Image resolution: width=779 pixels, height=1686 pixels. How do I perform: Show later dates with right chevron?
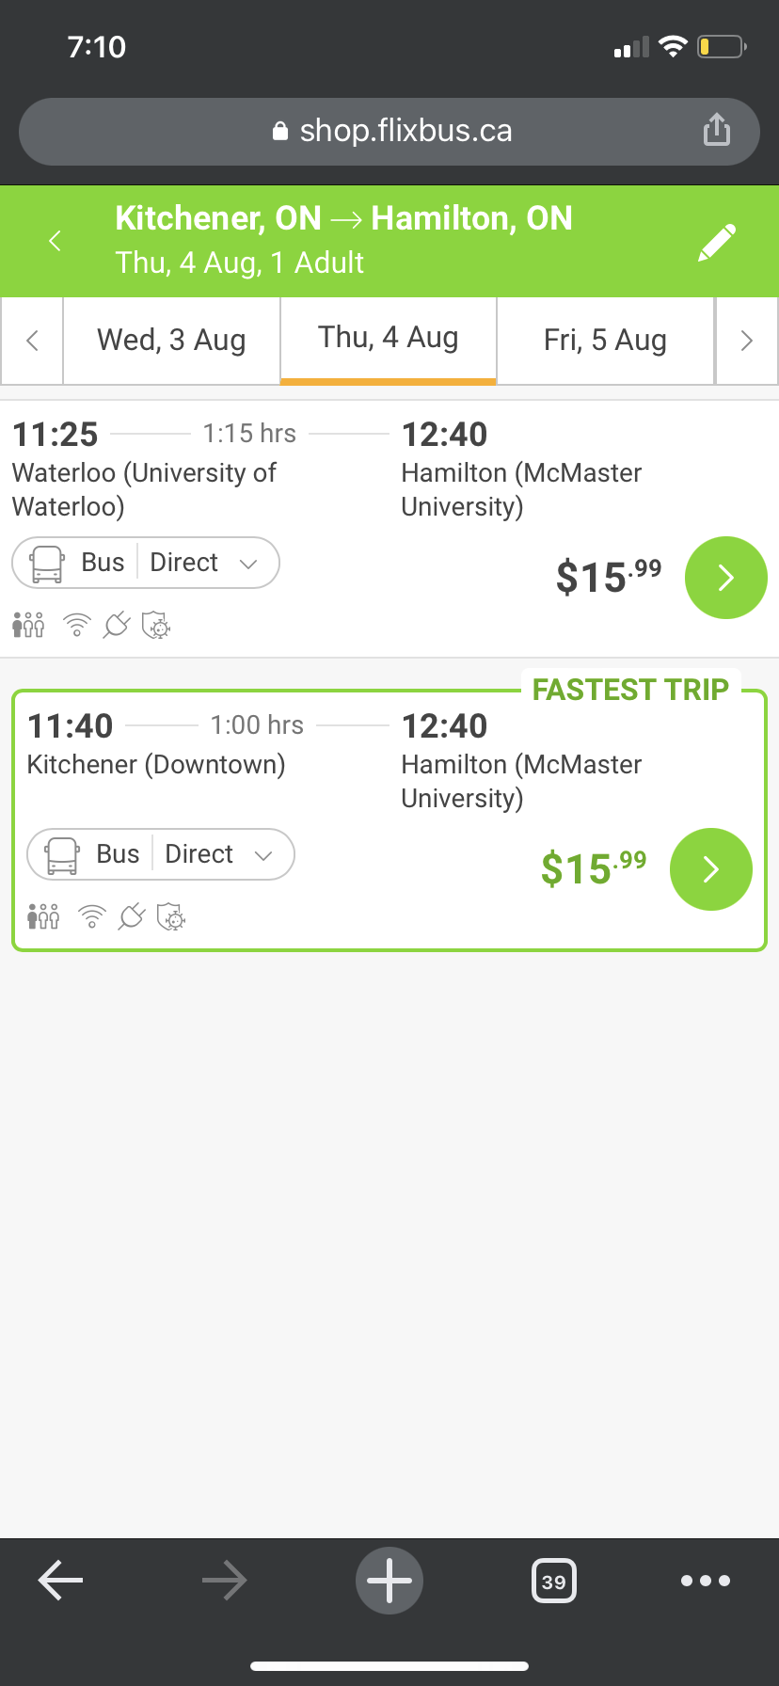point(747,341)
